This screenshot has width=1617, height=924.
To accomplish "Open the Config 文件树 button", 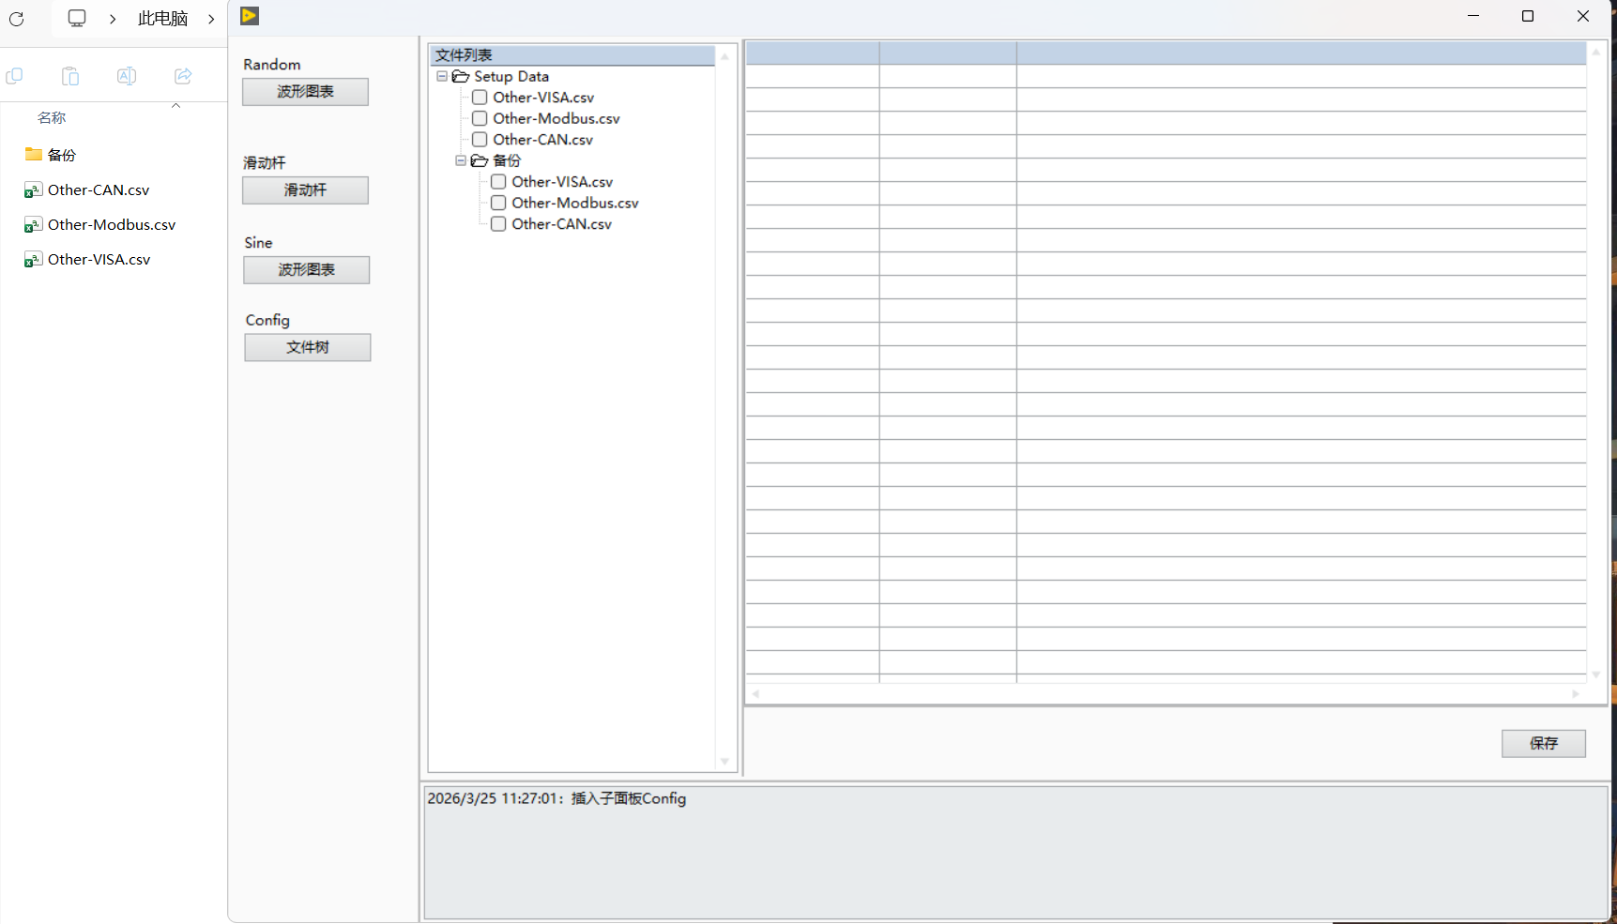I will click(x=308, y=347).
